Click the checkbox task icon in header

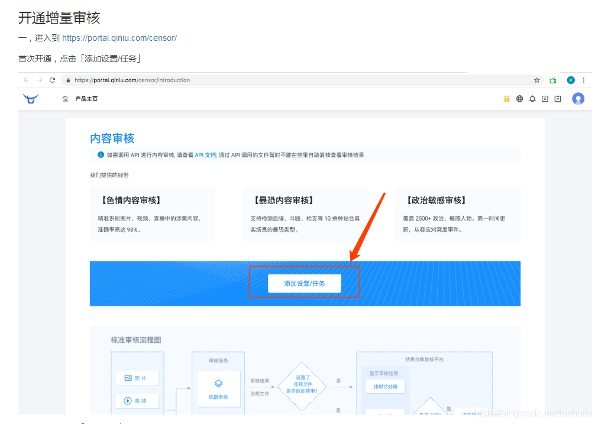(x=558, y=99)
